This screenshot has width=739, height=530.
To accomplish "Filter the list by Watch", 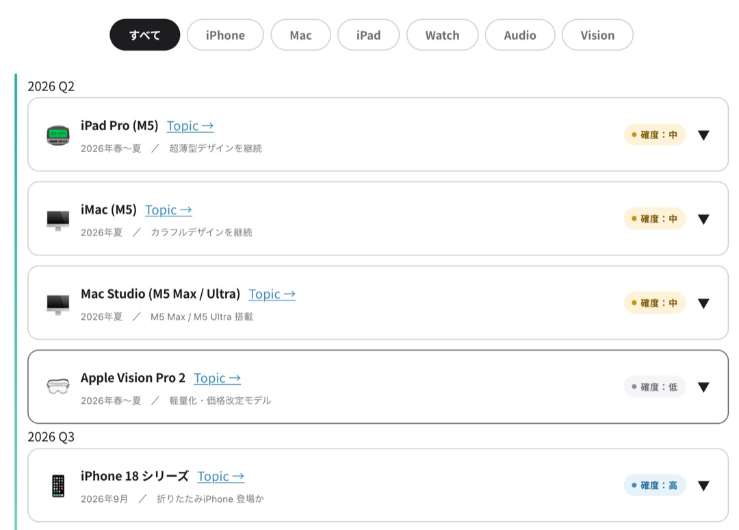I will coord(442,35).
